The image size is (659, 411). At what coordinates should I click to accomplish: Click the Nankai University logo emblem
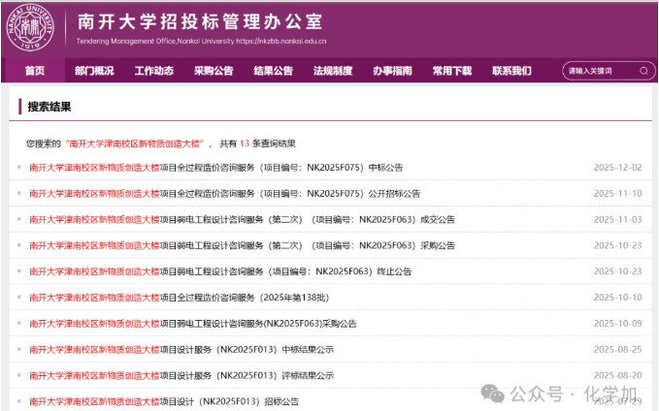[x=32, y=28]
